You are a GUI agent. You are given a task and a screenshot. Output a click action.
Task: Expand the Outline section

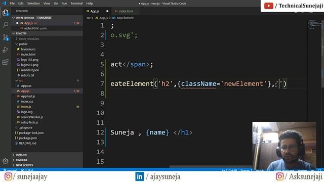pos(21,155)
